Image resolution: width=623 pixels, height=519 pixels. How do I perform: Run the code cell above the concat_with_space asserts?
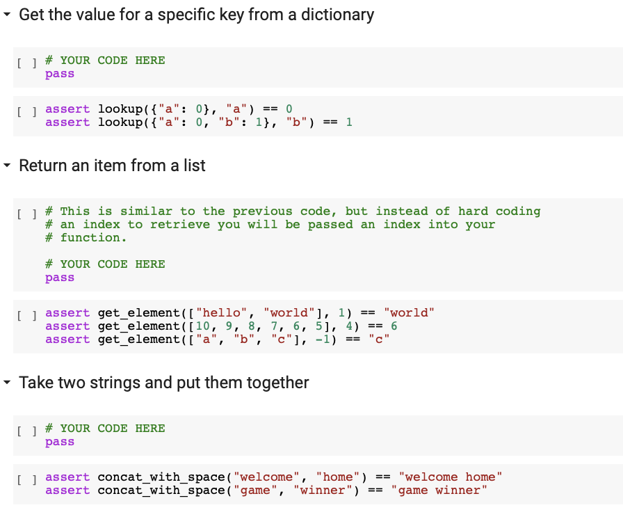tap(23, 429)
